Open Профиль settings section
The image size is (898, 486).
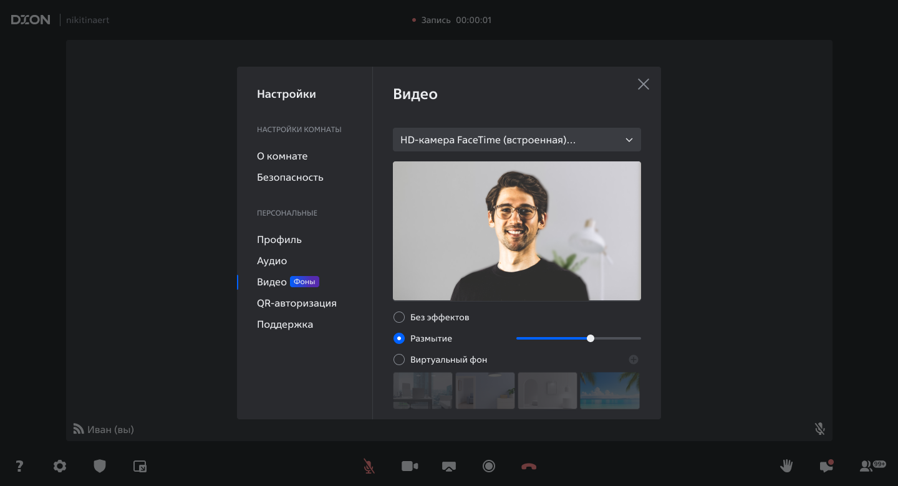pos(279,239)
